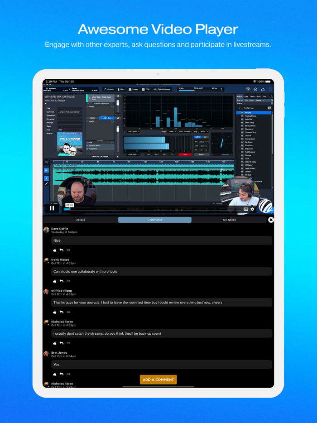Select the Listen Bus tab
This screenshot has height=423, width=317.
pos(107,118)
